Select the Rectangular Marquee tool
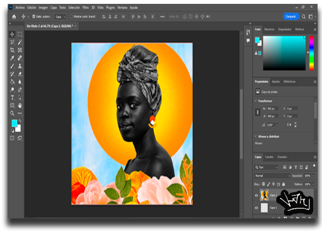Image resolution: width=322 pixels, height=242 pixels. tap(20, 34)
